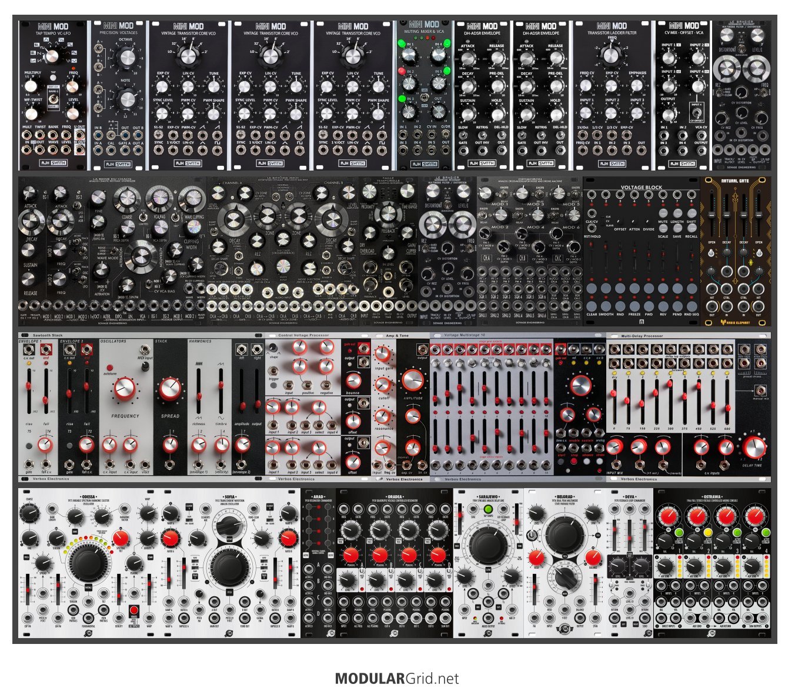Viewport: 795px width, 691px height.
Task: Click the DELAY TIME knob on Multi-Delay Processor
Action: pos(754,448)
